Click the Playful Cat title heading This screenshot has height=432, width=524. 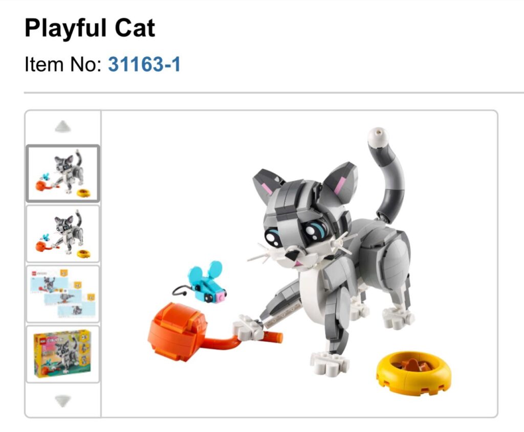point(90,28)
